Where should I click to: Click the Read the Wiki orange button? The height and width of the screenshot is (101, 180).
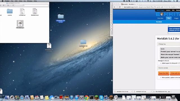[x=164, y=73]
